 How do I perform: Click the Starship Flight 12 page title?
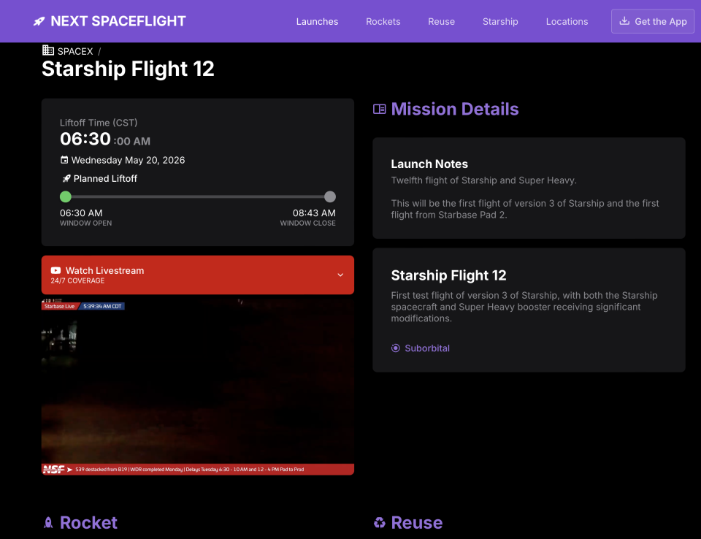tap(128, 69)
